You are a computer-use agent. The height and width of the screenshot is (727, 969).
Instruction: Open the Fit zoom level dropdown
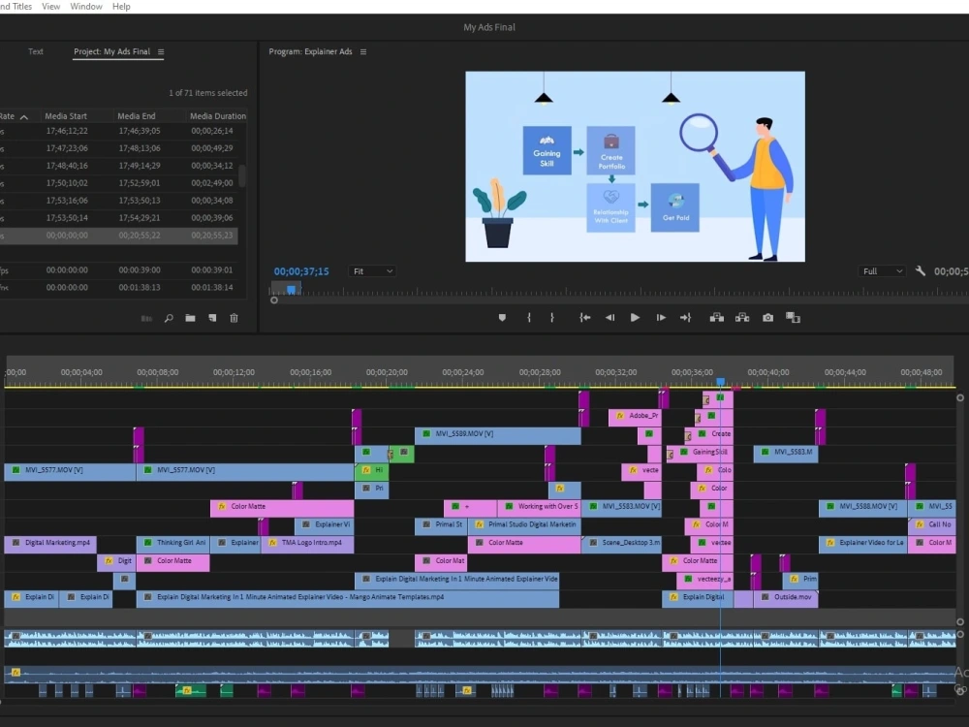pyautogui.click(x=372, y=270)
